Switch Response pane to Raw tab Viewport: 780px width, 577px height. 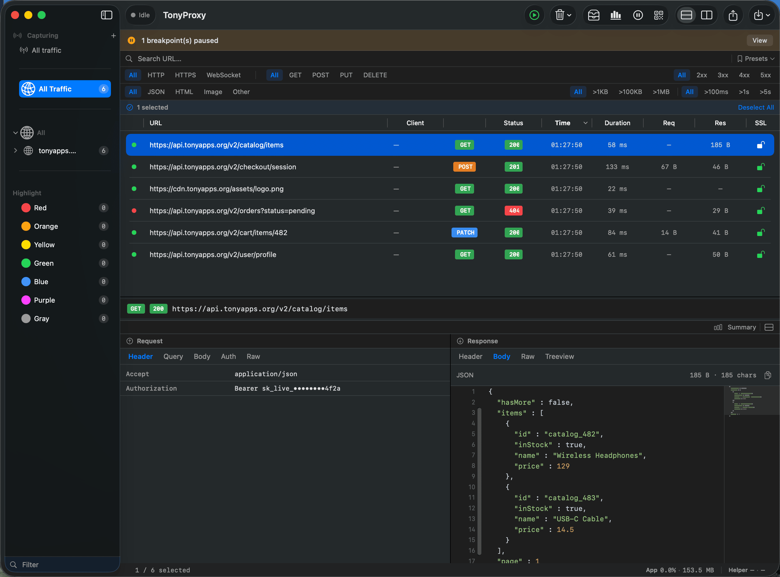point(528,356)
